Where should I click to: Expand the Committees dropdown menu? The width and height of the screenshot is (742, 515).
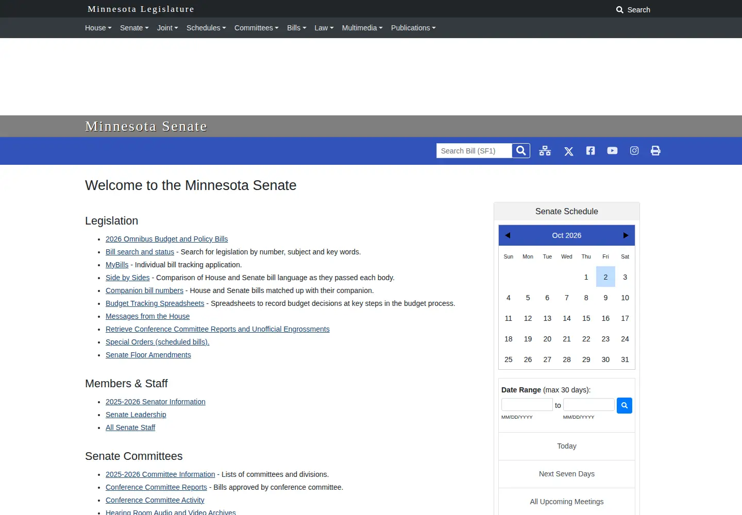257,28
